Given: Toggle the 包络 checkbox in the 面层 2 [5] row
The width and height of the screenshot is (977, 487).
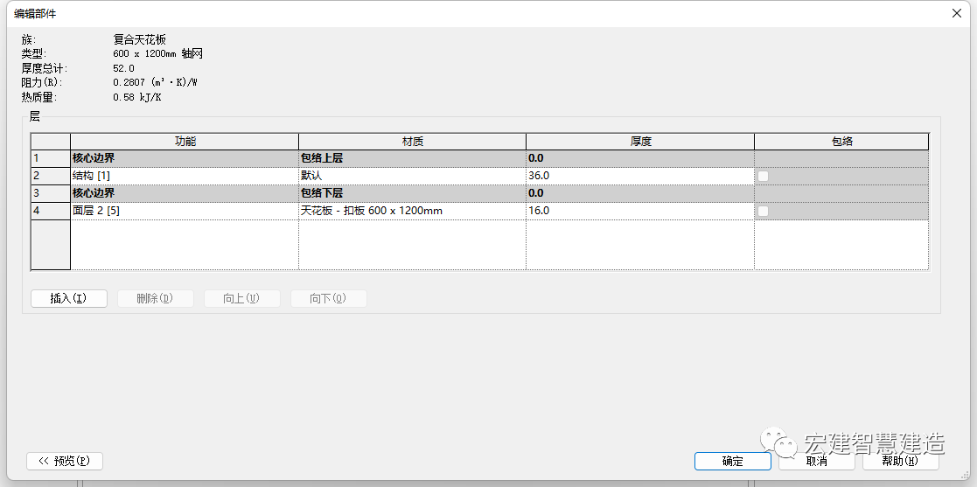Looking at the screenshot, I should (764, 211).
